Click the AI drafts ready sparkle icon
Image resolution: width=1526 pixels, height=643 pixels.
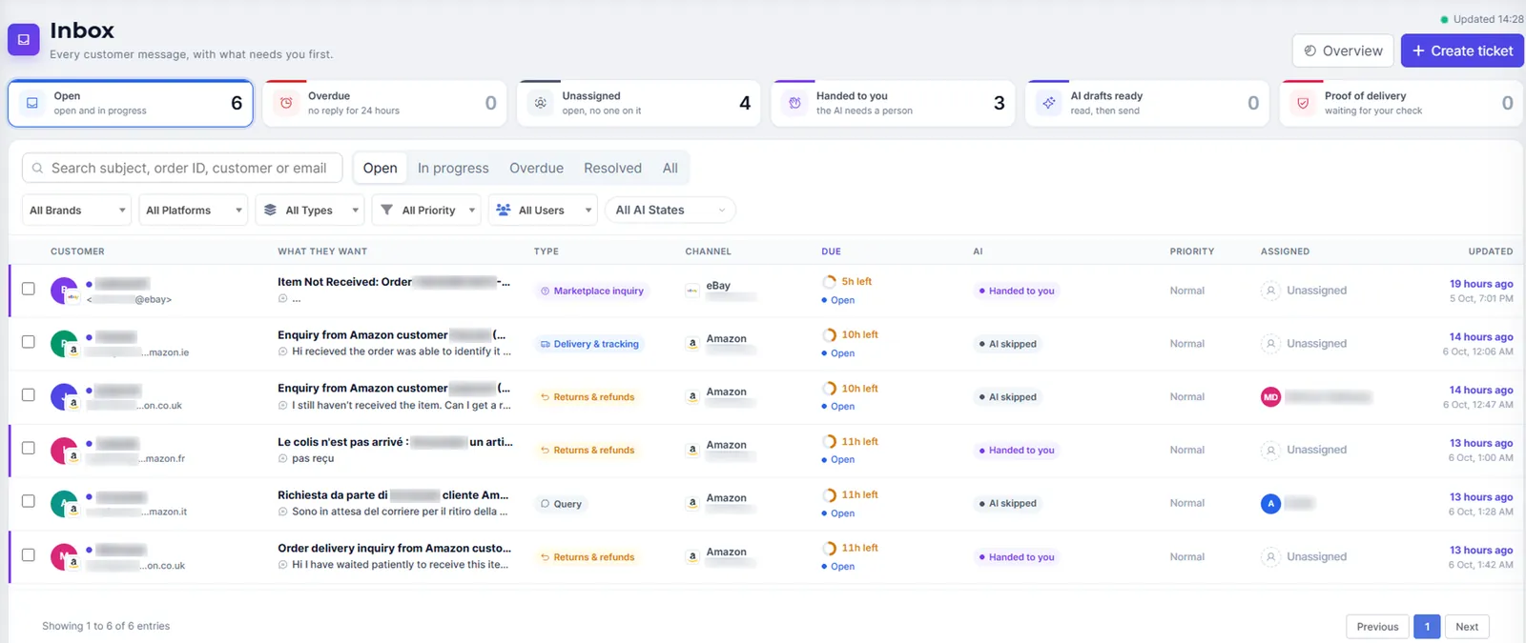pos(1049,103)
